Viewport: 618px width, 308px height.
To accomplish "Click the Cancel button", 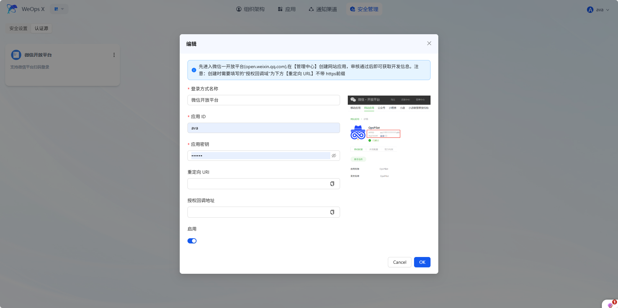I will [400, 262].
